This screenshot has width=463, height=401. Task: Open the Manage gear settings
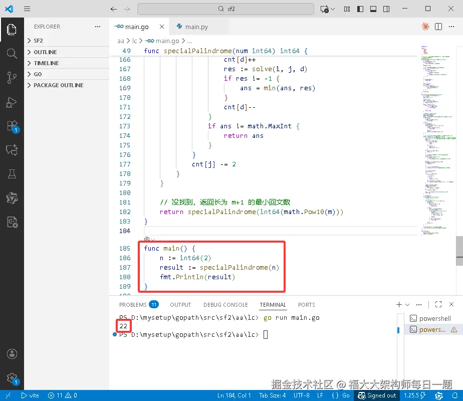point(12,378)
